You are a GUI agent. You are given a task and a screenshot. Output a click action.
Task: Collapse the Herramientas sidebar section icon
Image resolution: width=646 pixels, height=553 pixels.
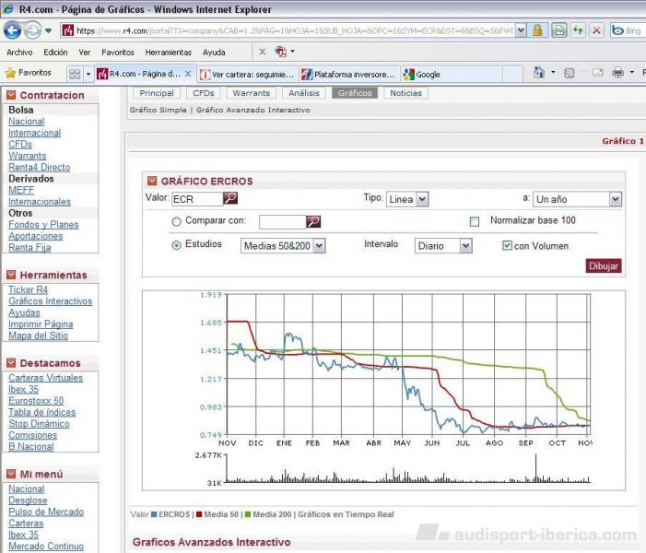11,275
